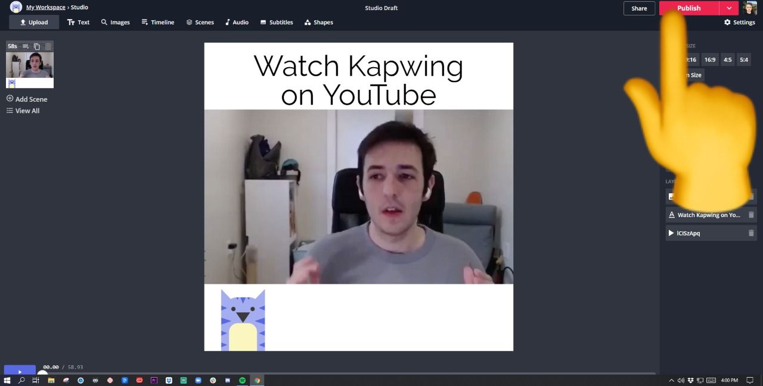This screenshot has width=763, height=386.
Task: Click Add Scene
Action: (x=27, y=99)
